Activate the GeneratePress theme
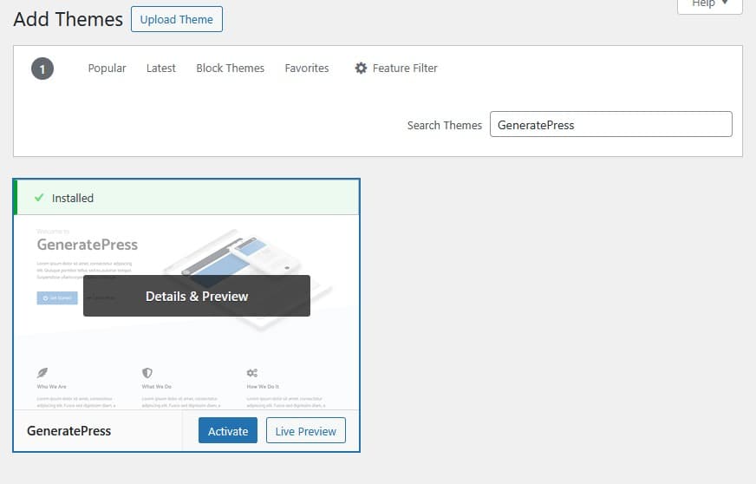756x484 pixels. [x=228, y=430]
